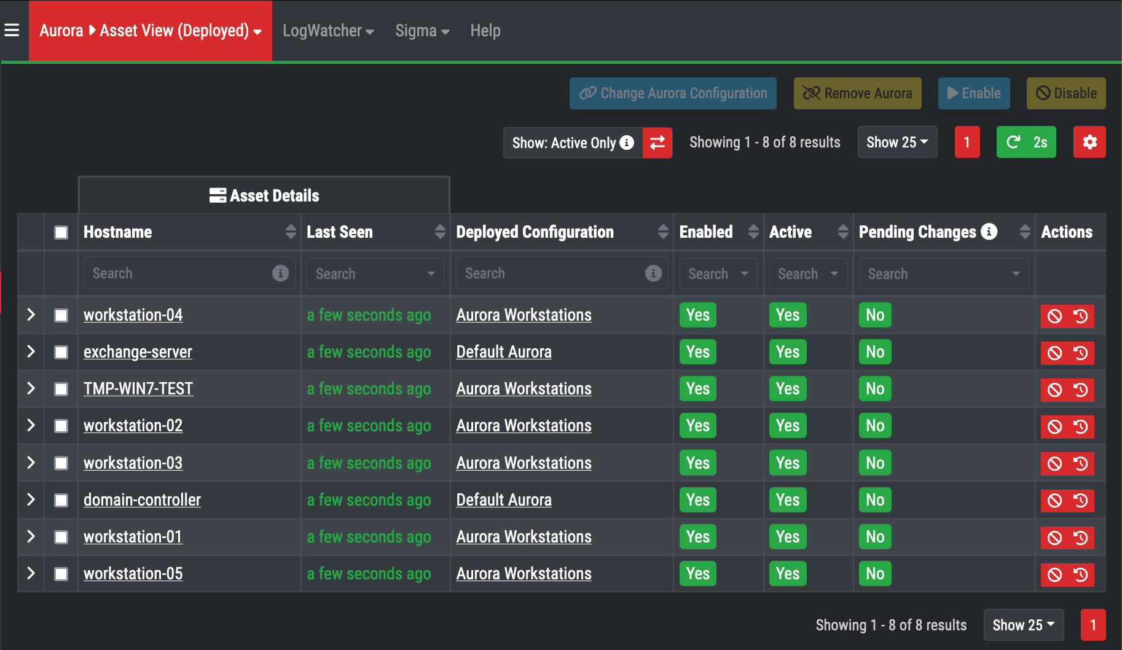Click the red settings gear icon
The image size is (1122, 650).
coord(1089,142)
